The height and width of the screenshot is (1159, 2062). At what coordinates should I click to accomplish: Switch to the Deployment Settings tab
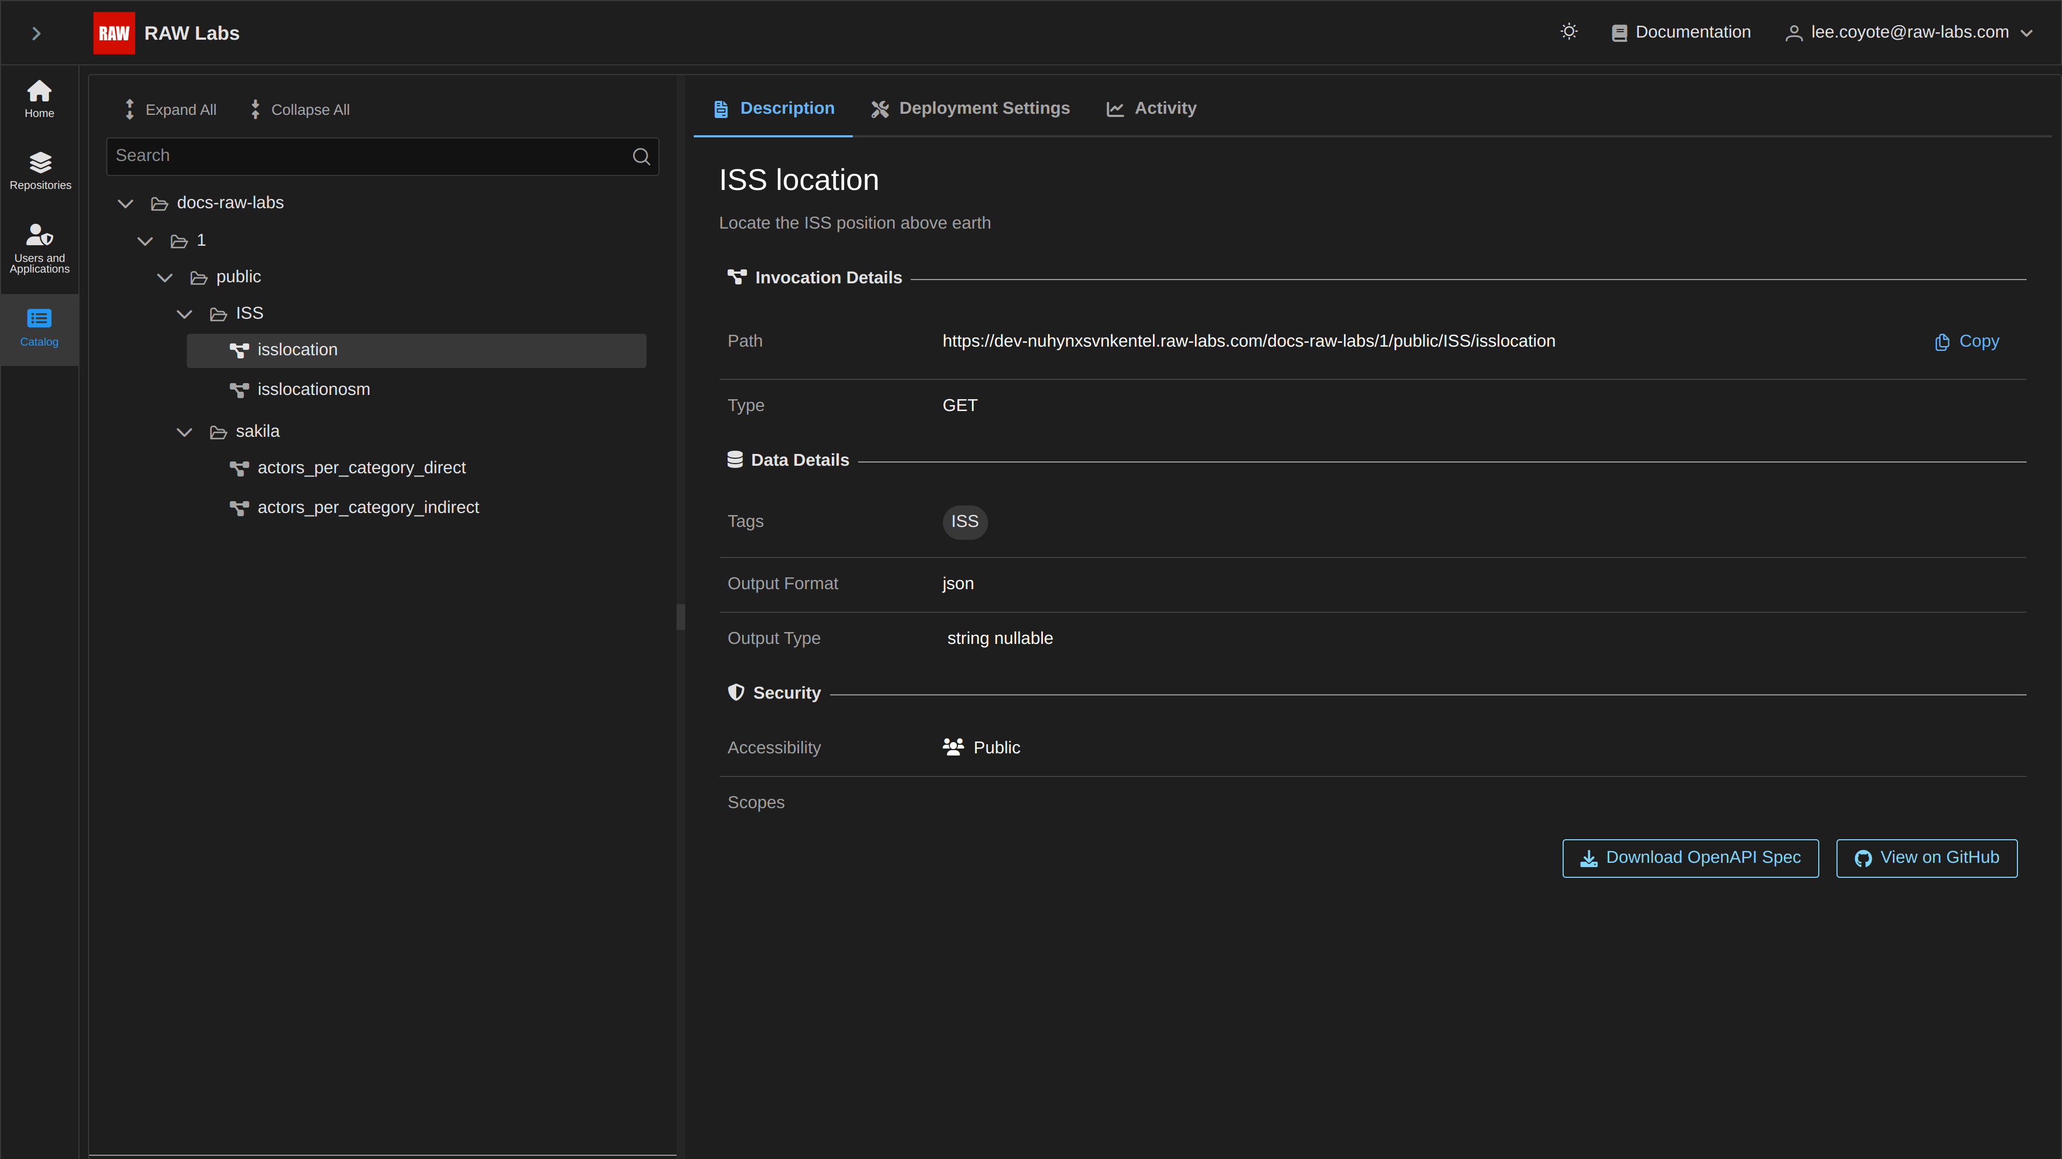(970, 109)
